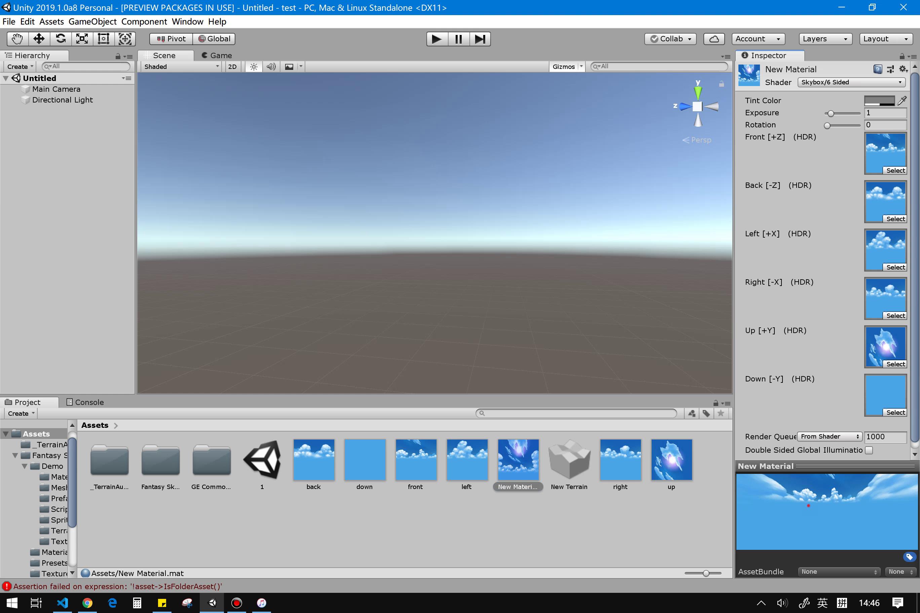
Task: Open Visual Studio Code from taskbar
Action: (62, 603)
